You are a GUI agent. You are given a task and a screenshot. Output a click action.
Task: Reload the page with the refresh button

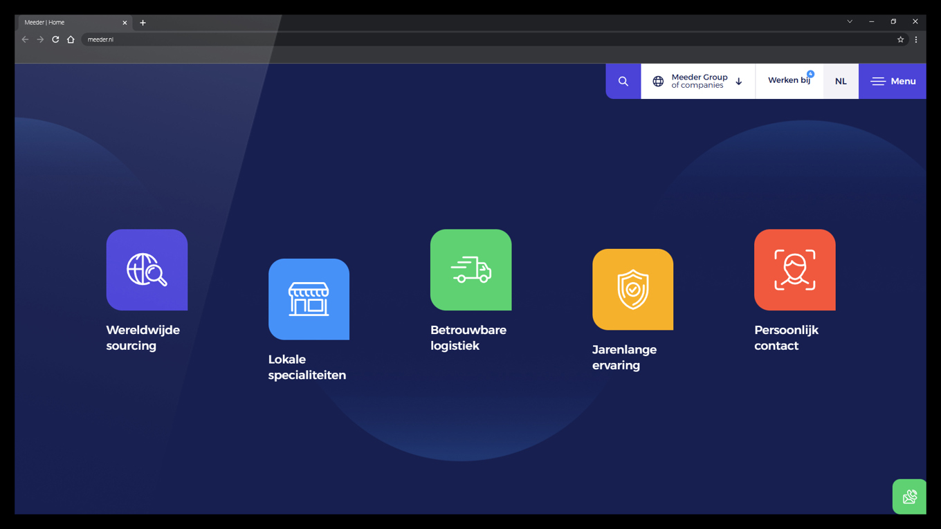coord(55,40)
